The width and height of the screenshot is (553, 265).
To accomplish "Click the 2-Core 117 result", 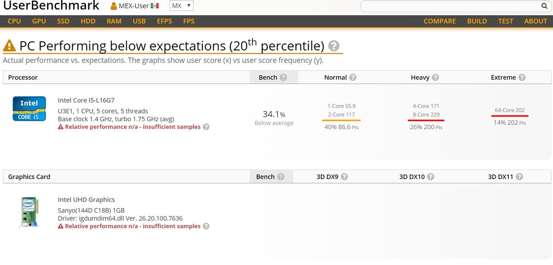I will (x=341, y=114).
